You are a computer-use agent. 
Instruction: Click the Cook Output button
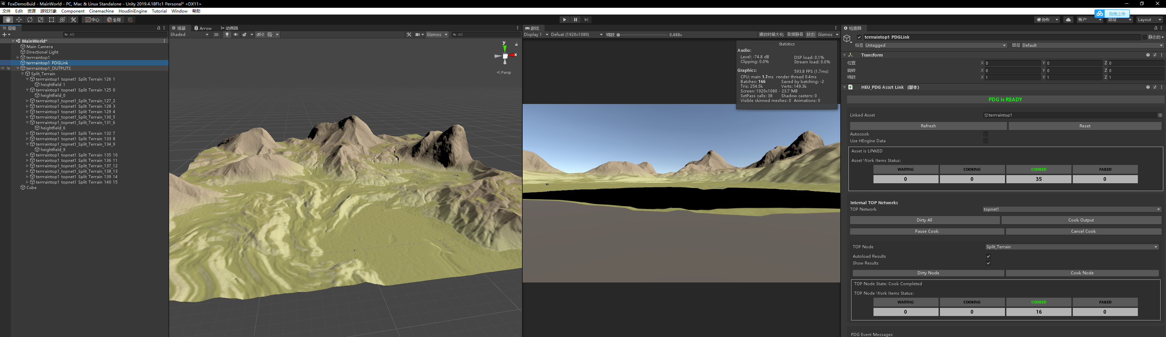[1081, 220]
